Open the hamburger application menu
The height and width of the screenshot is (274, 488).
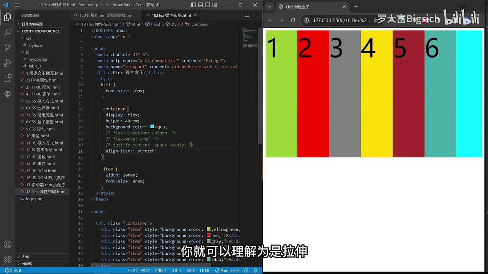tap(17, 4)
